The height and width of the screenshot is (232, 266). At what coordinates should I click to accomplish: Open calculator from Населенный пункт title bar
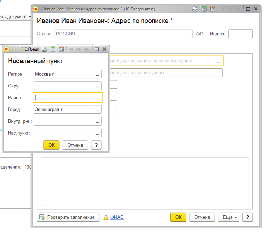(x=53, y=49)
